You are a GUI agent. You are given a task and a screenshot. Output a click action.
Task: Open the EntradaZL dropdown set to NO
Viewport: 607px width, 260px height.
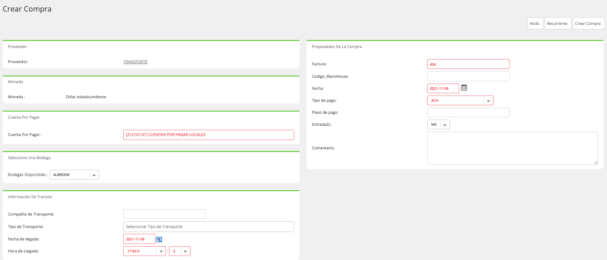pyautogui.click(x=438, y=124)
